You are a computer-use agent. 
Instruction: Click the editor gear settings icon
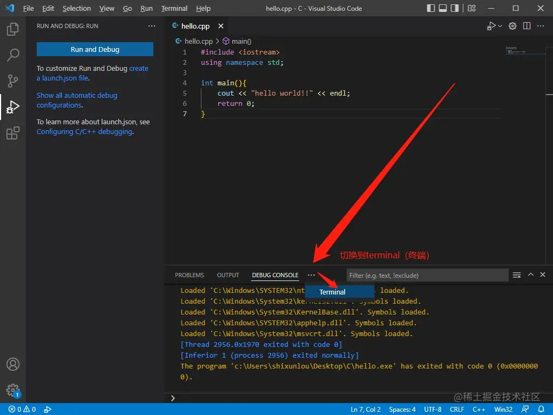tap(512, 26)
